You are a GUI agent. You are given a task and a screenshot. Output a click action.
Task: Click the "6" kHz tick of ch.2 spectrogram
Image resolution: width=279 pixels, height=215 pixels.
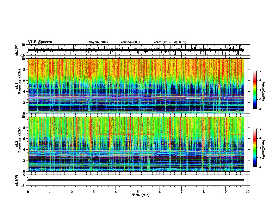24,139
